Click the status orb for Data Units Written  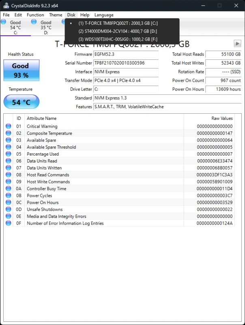pyautogui.click(x=8, y=167)
